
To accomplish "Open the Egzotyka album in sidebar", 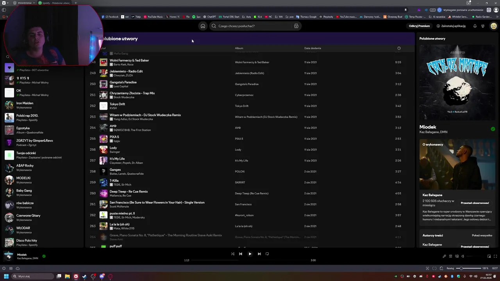I will 44,130.
